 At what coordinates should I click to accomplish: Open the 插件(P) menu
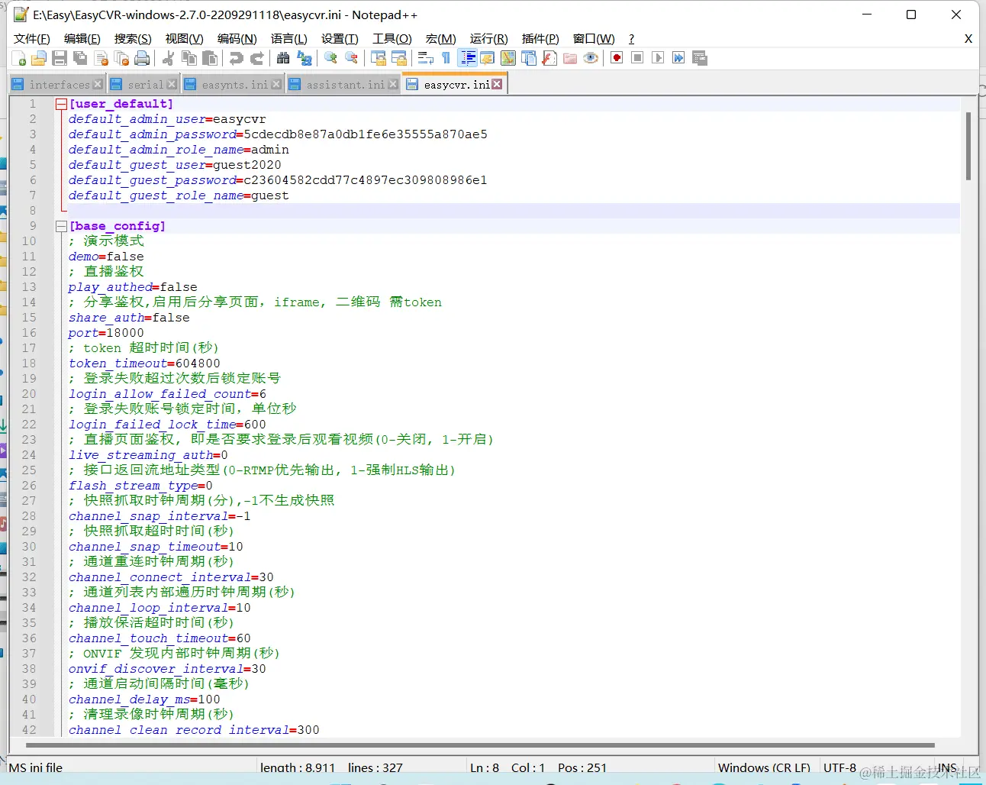click(x=540, y=39)
